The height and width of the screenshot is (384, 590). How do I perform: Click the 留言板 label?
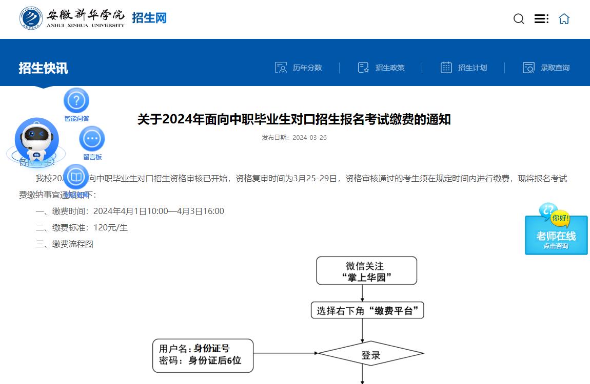click(92, 157)
